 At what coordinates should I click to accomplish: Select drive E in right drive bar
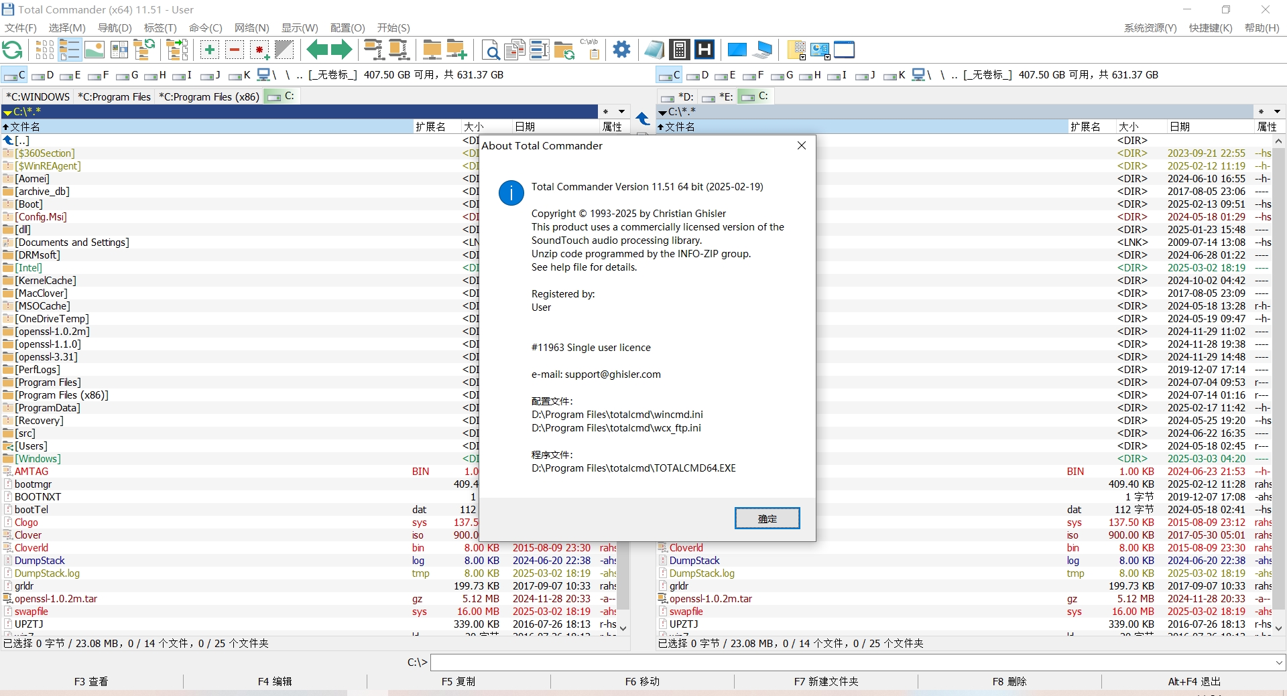coord(725,75)
